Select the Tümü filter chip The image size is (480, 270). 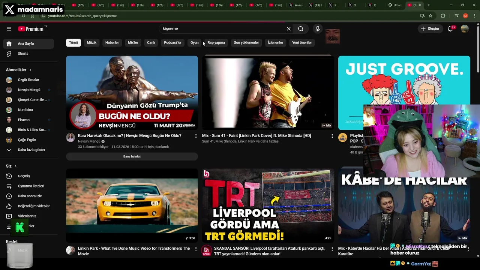pyautogui.click(x=73, y=42)
